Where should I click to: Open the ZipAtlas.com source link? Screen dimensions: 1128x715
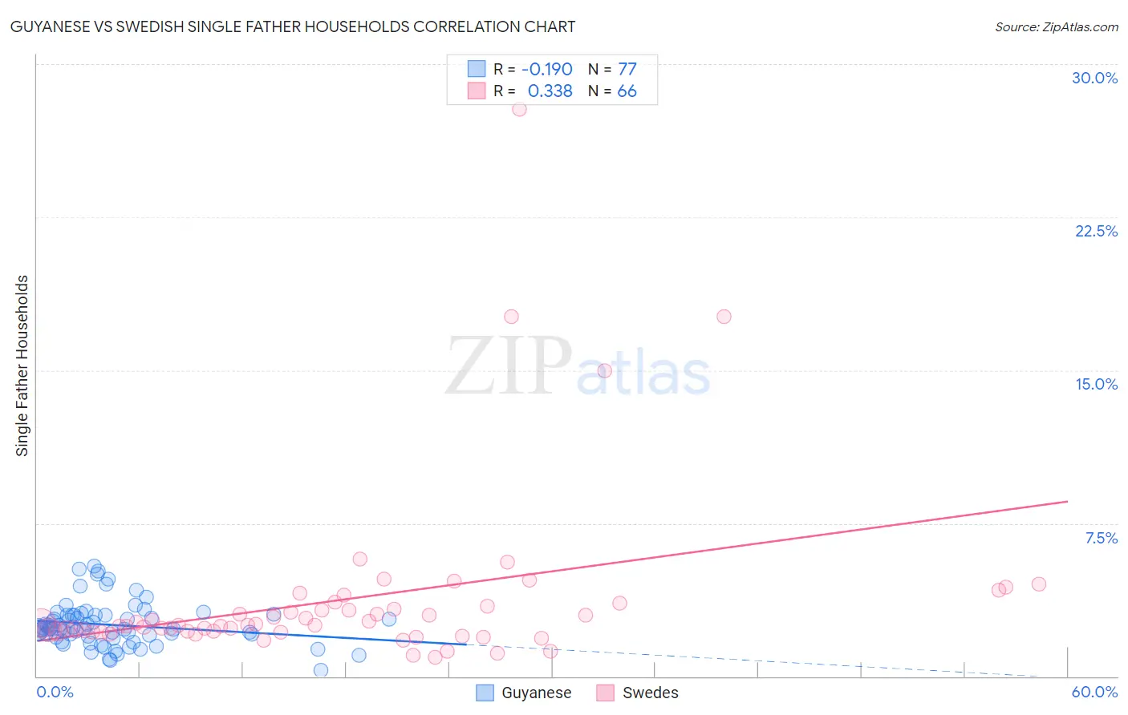click(x=1057, y=26)
